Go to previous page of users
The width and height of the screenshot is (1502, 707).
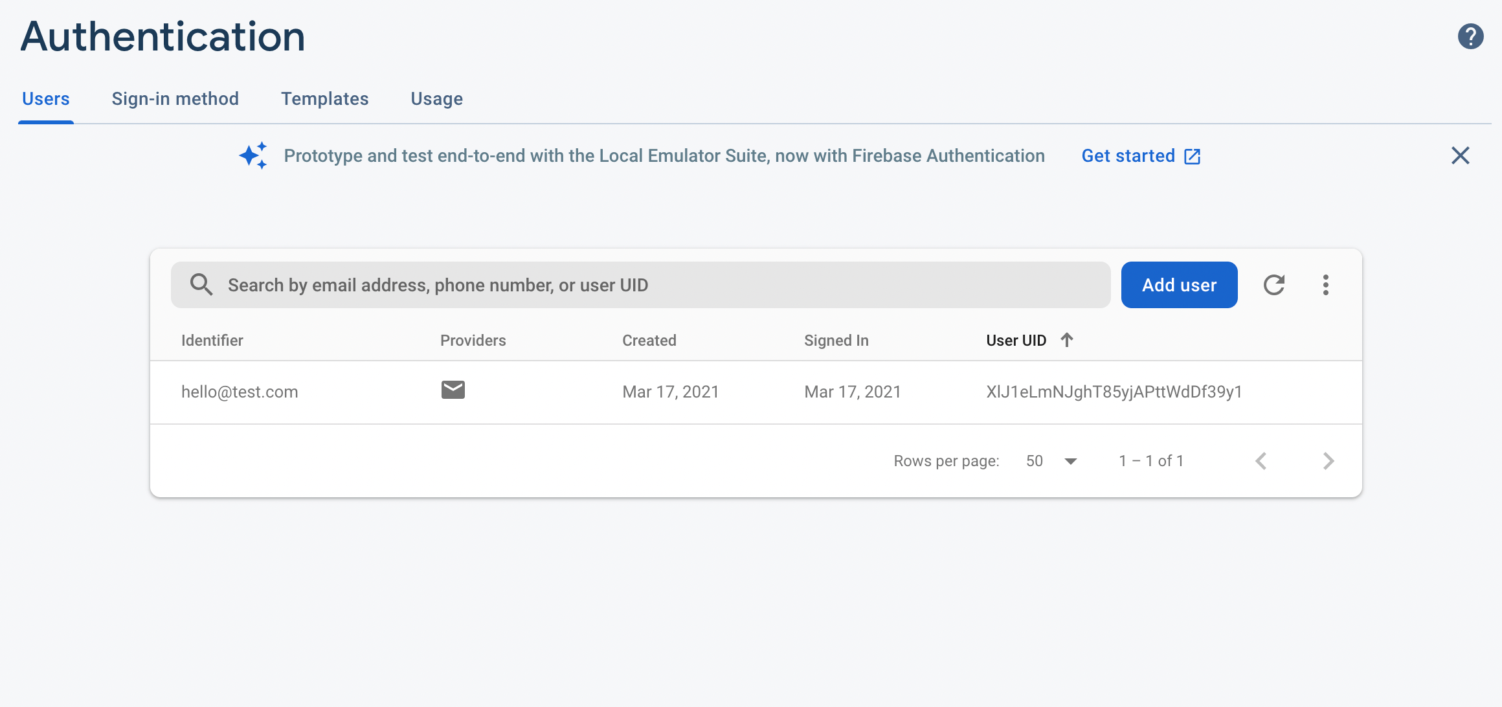pyautogui.click(x=1261, y=461)
